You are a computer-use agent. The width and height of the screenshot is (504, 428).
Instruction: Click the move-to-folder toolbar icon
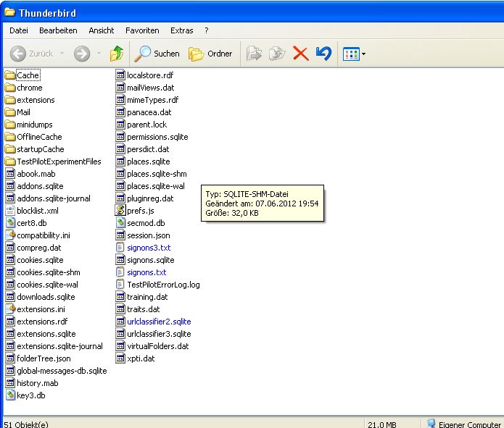(254, 54)
